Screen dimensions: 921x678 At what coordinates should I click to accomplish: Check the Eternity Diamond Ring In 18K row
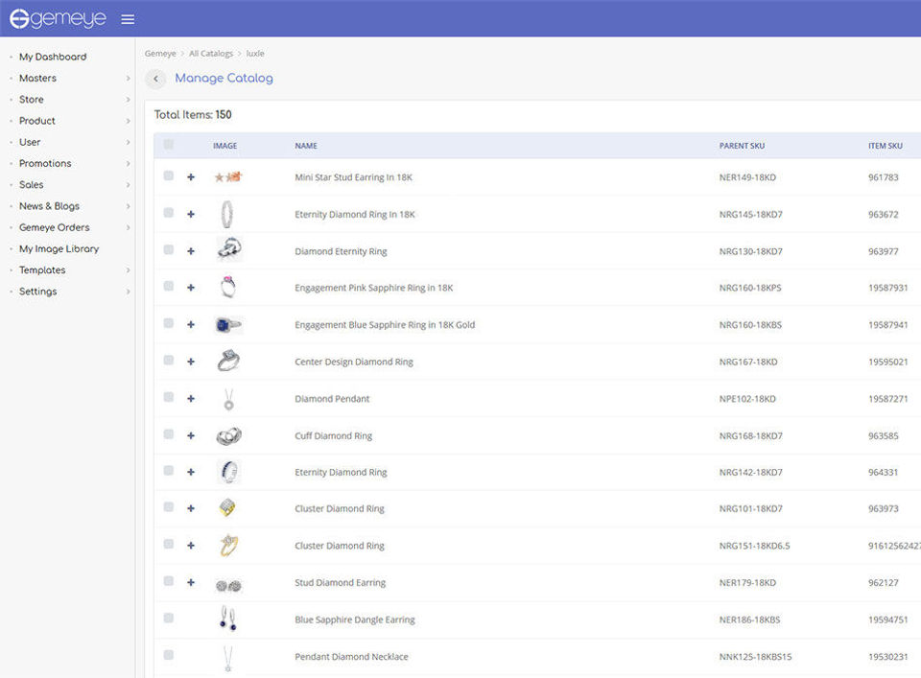point(169,213)
